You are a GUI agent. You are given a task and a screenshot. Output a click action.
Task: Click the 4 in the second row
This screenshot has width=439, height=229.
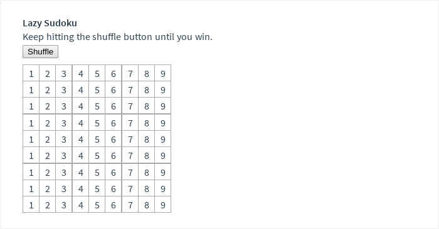(81, 89)
